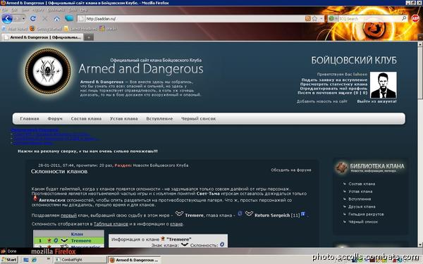Bookmark this page with the star icon
Screen dimensions: 423x264
314,18
